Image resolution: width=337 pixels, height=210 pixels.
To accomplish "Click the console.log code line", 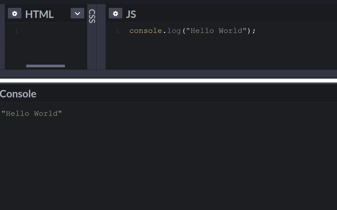I will [192, 31].
